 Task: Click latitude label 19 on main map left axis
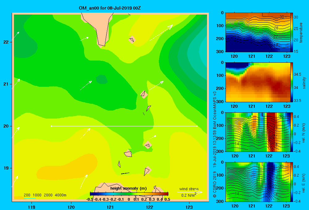pos(6,168)
